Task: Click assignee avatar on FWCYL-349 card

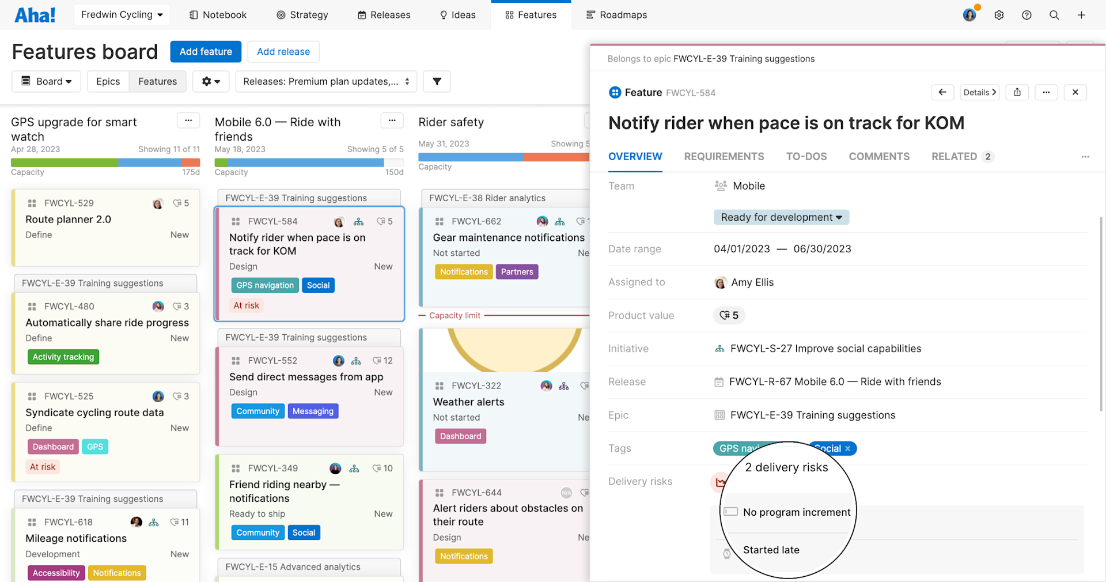Action: click(x=335, y=468)
